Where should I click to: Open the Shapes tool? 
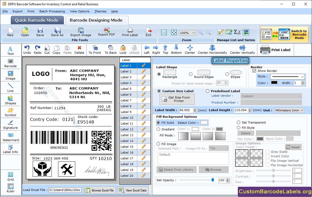pos(10,100)
